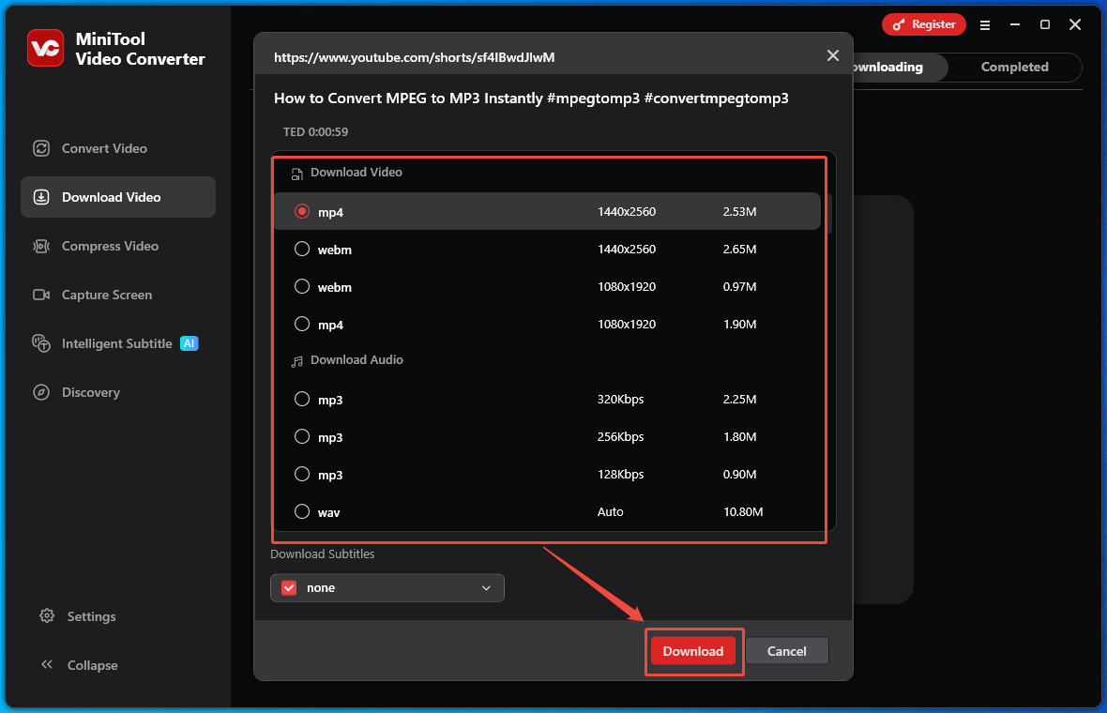Screen dimensions: 1107x713
Task: Click the red Download button
Action: pyautogui.click(x=692, y=651)
